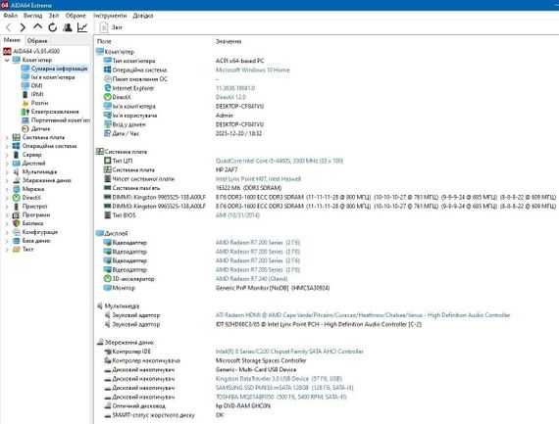Select the Internet Explorer row icon
Screen dimensions: 559x424
click(107, 88)
